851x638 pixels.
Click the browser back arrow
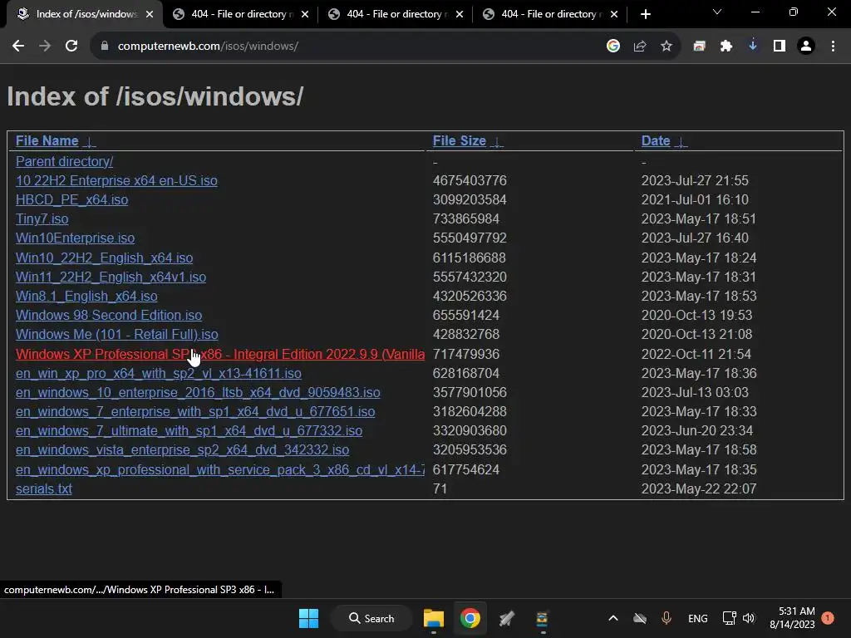[18, 47]
